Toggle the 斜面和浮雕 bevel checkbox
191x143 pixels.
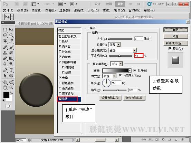pos(60,62)
